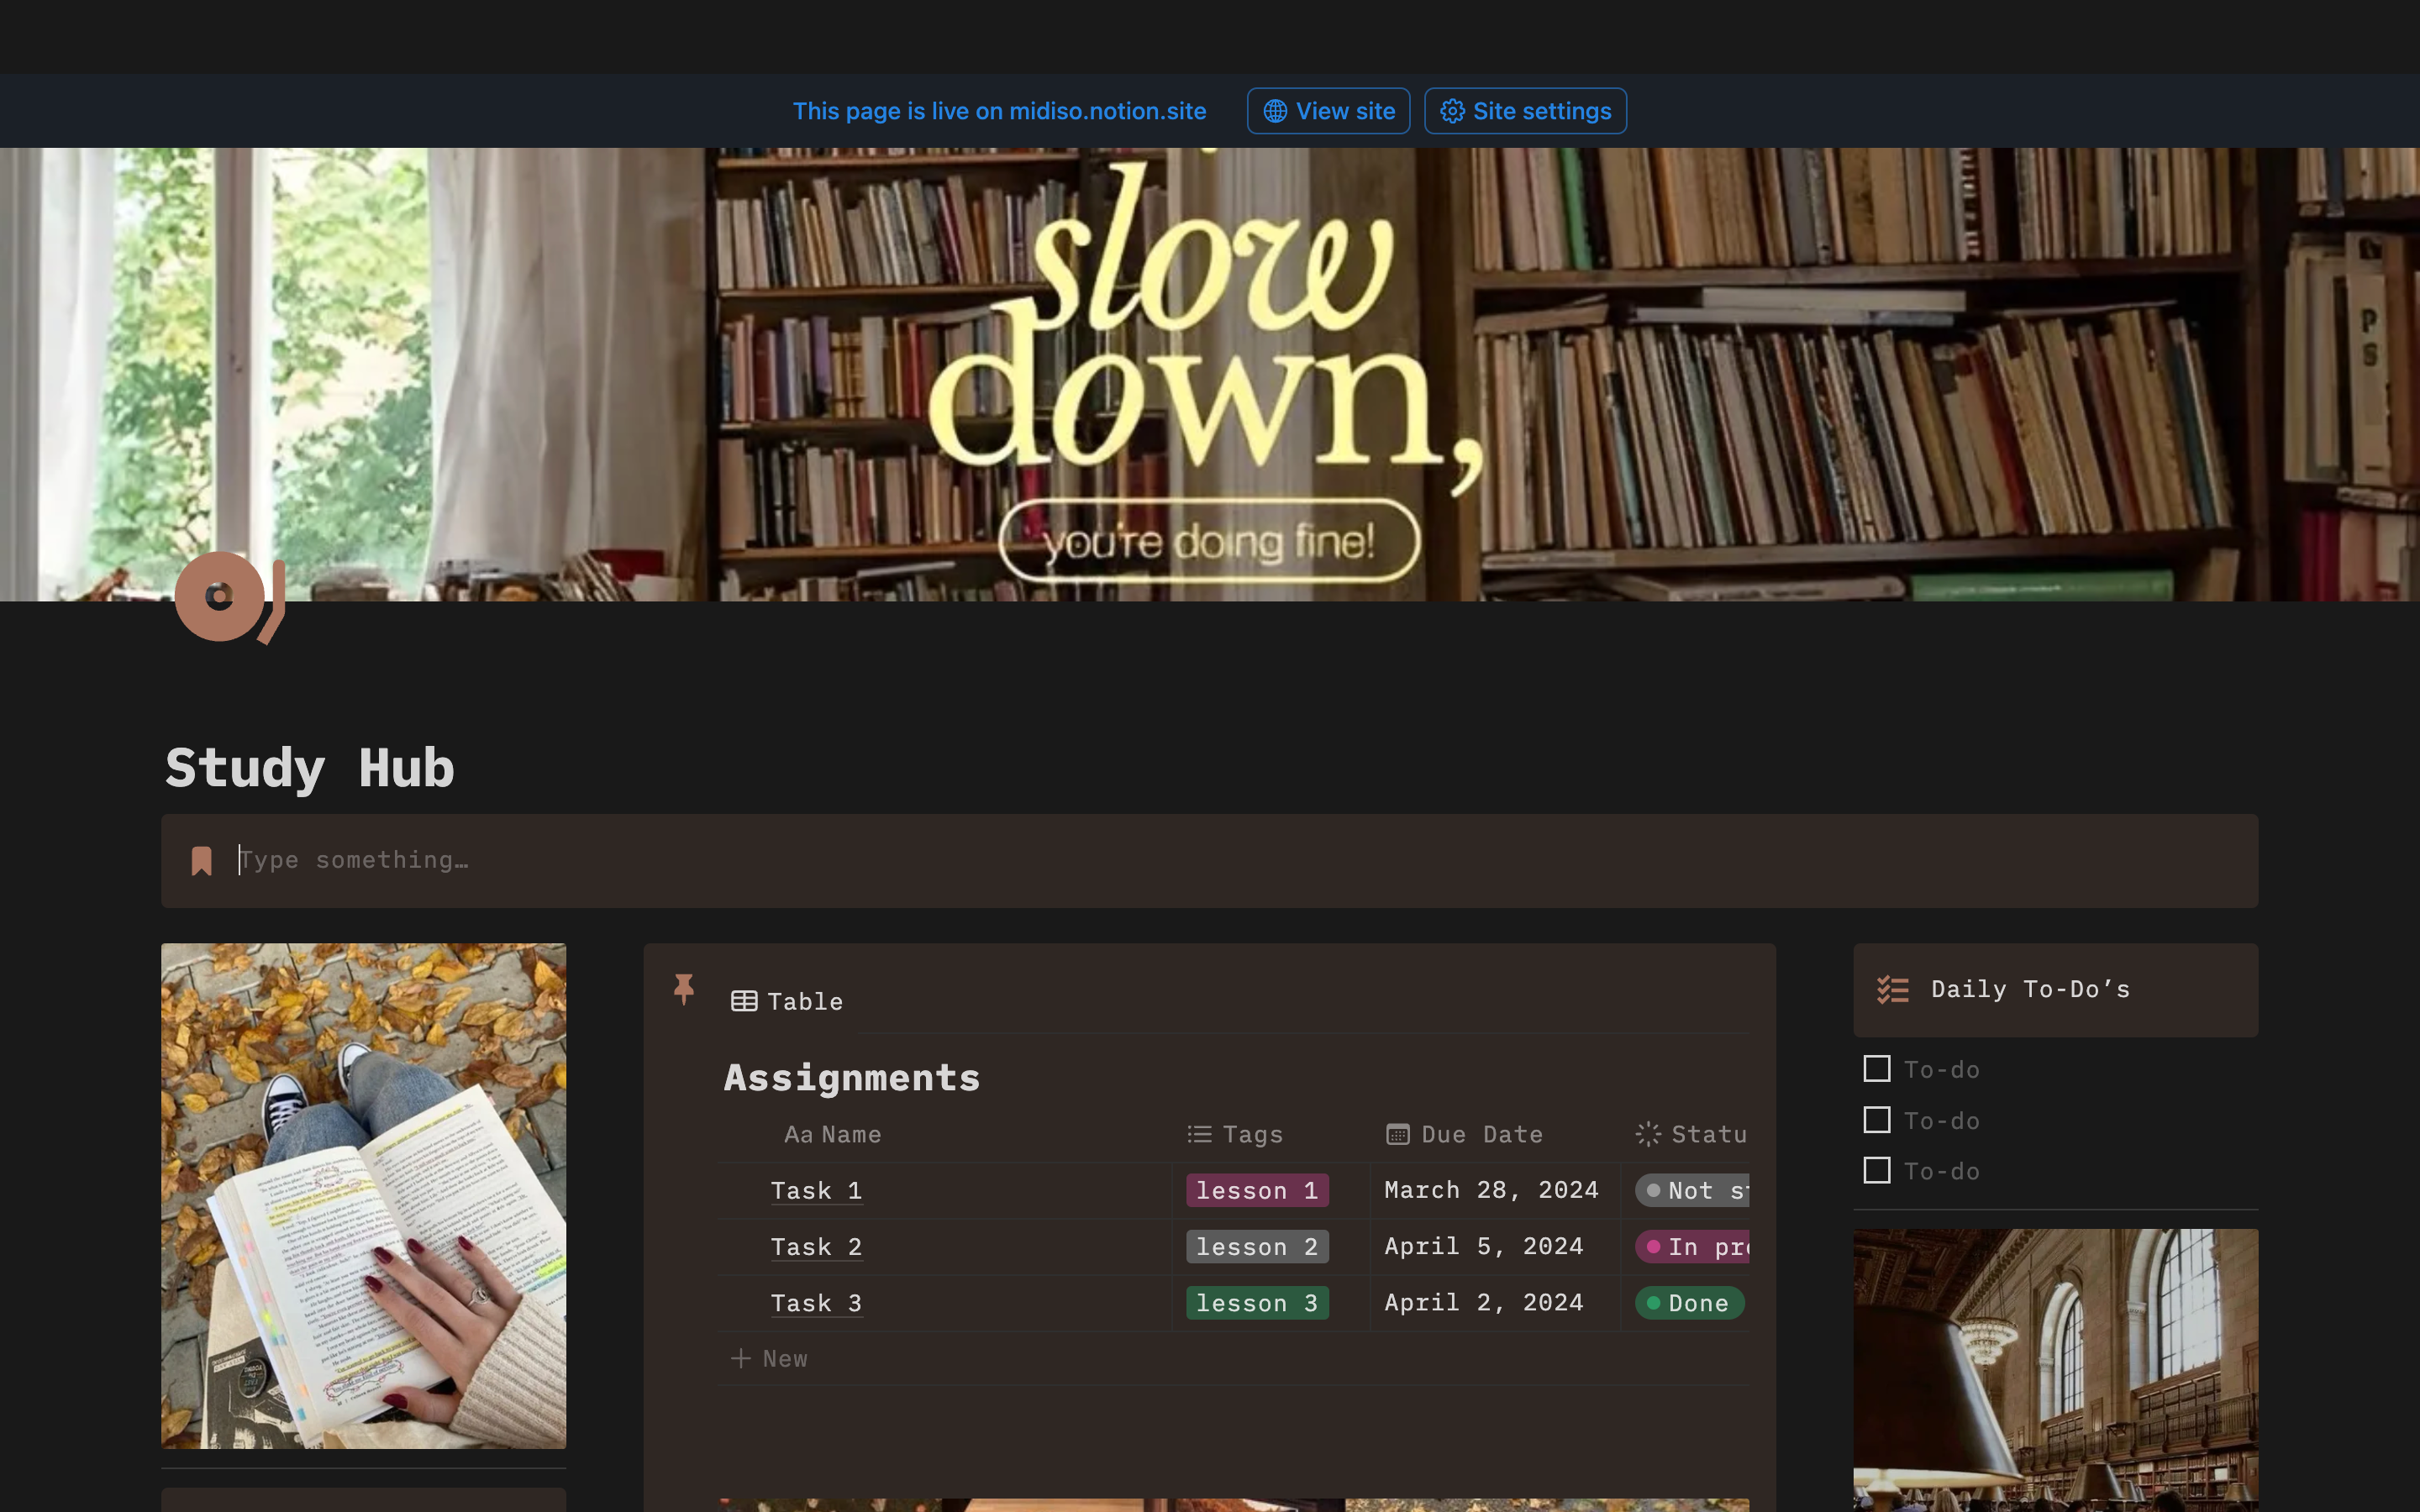2420x1512 pixels.
Task: Tick the third To-do checkbox
Action: pos(1877,1170)
